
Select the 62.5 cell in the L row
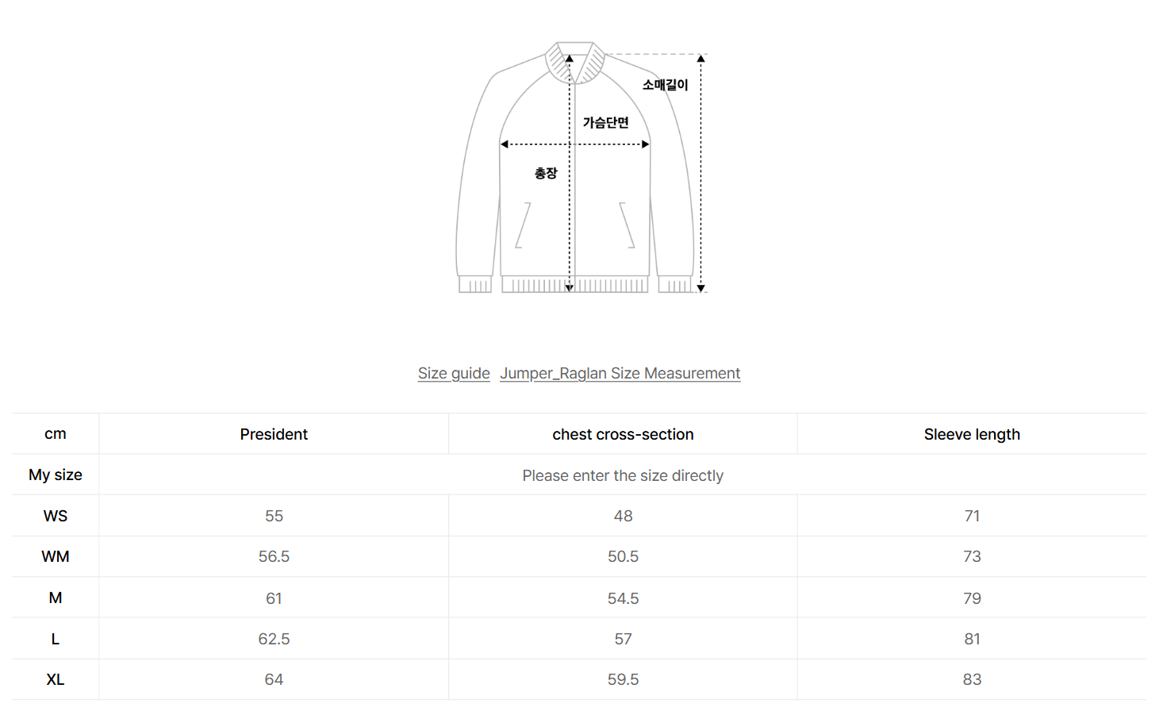(x=274, y=639)
